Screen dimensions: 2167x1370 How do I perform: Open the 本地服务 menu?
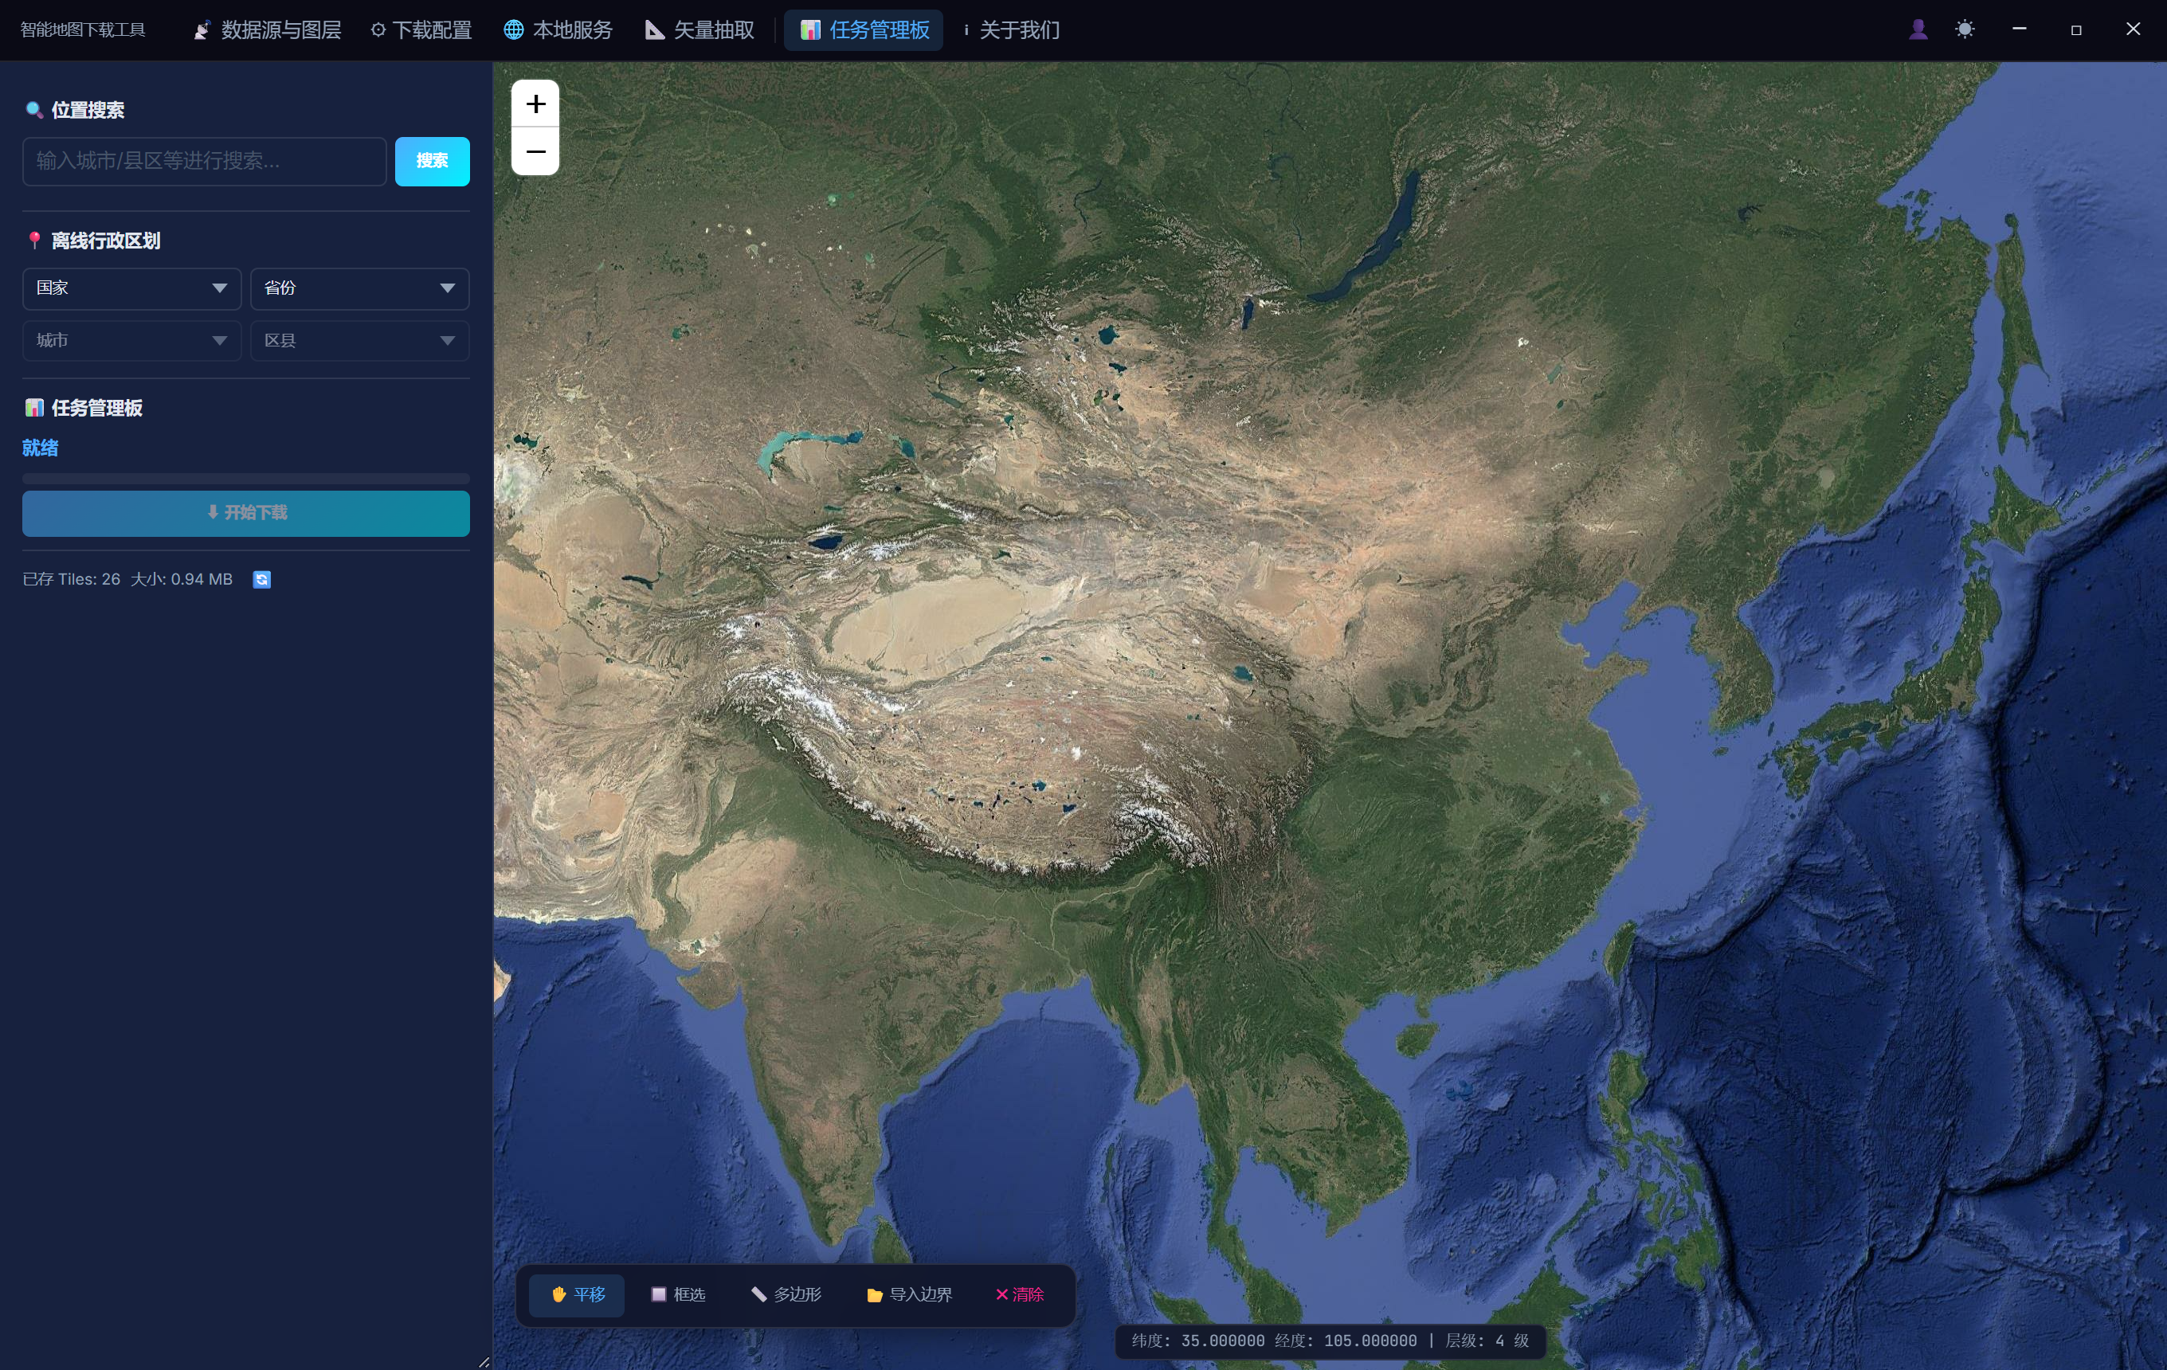click(558, 30)
